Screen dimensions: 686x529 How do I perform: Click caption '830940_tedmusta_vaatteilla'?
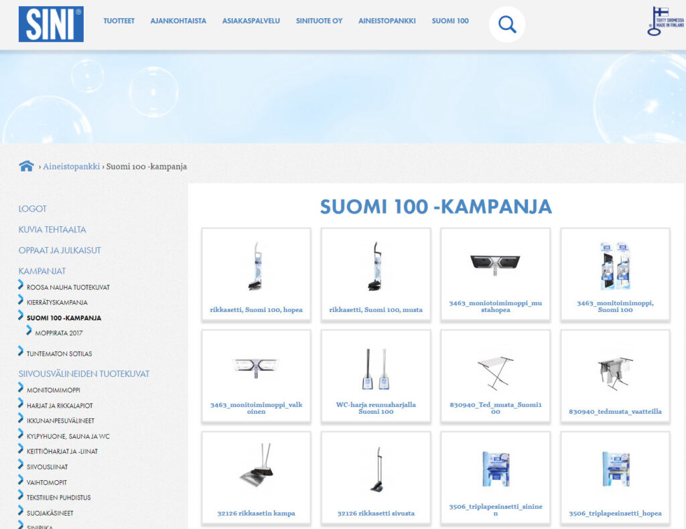(615, 411)
